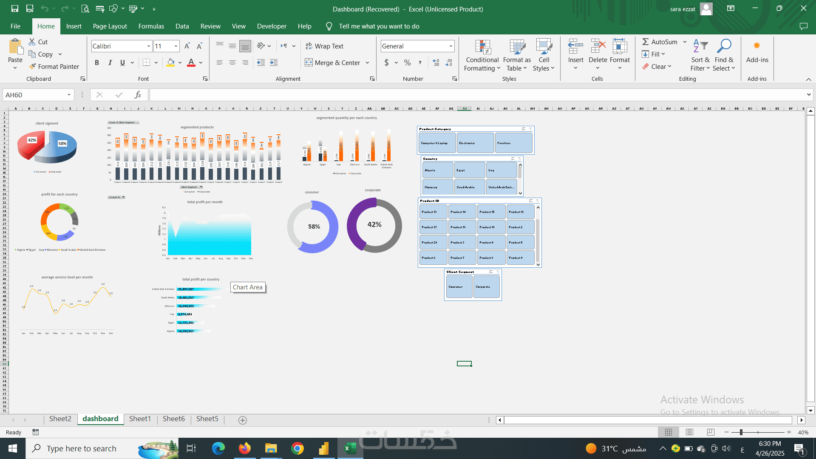Image resolution: width=816 pixels, height=459 pixels.
Task: Click the Increase Decimal icon
Action: [x=436, y=63]
